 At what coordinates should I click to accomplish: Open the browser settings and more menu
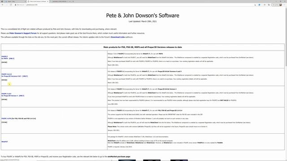[x=284, y=5]
